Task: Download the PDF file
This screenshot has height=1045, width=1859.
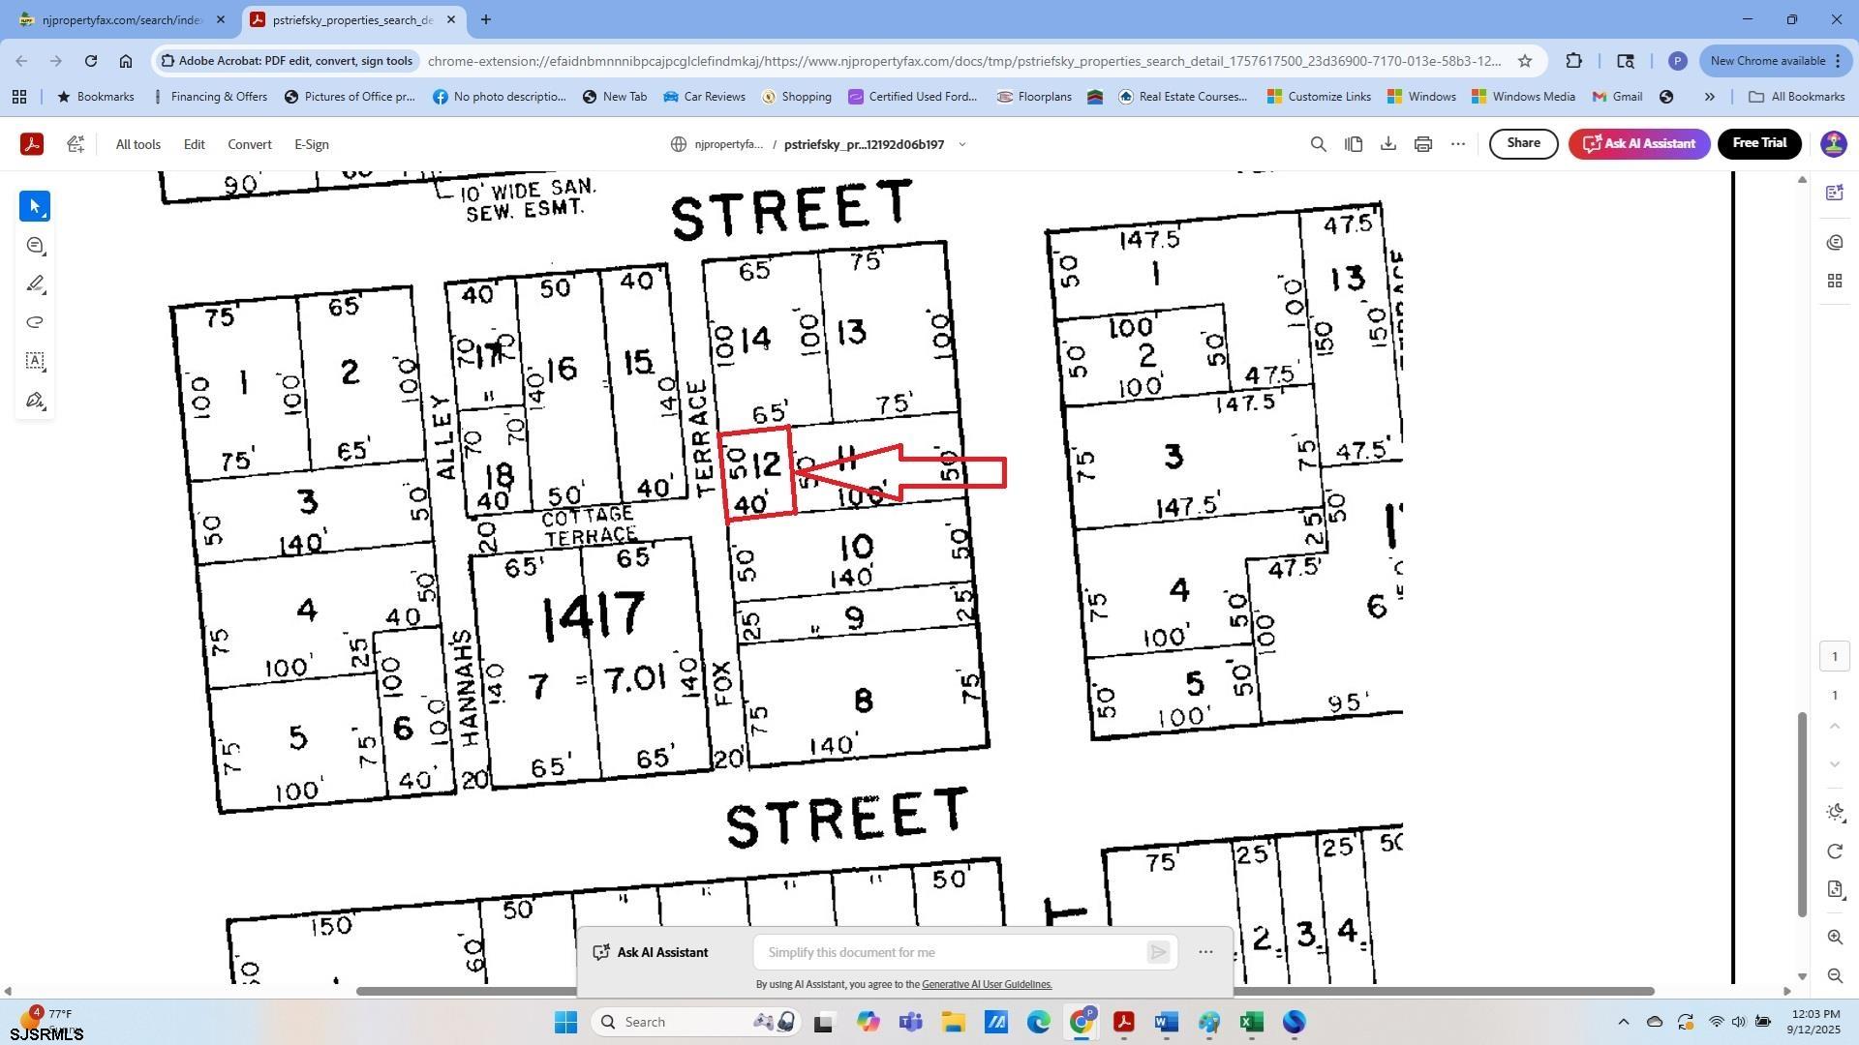Action: (1387, 144)
